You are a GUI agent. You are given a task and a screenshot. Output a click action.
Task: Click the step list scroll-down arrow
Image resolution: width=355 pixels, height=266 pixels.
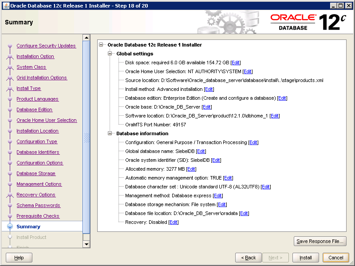tap(87, 244)
